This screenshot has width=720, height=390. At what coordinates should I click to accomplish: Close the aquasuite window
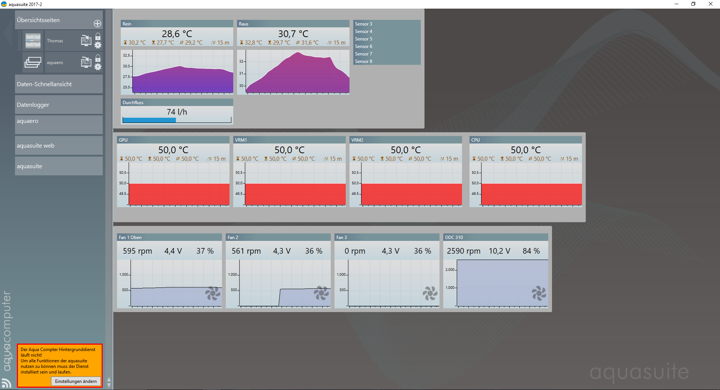(x=711, y=4)
